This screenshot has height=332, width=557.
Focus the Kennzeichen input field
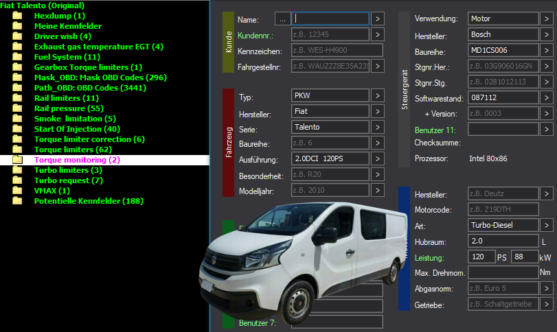(x=337, y=50)
